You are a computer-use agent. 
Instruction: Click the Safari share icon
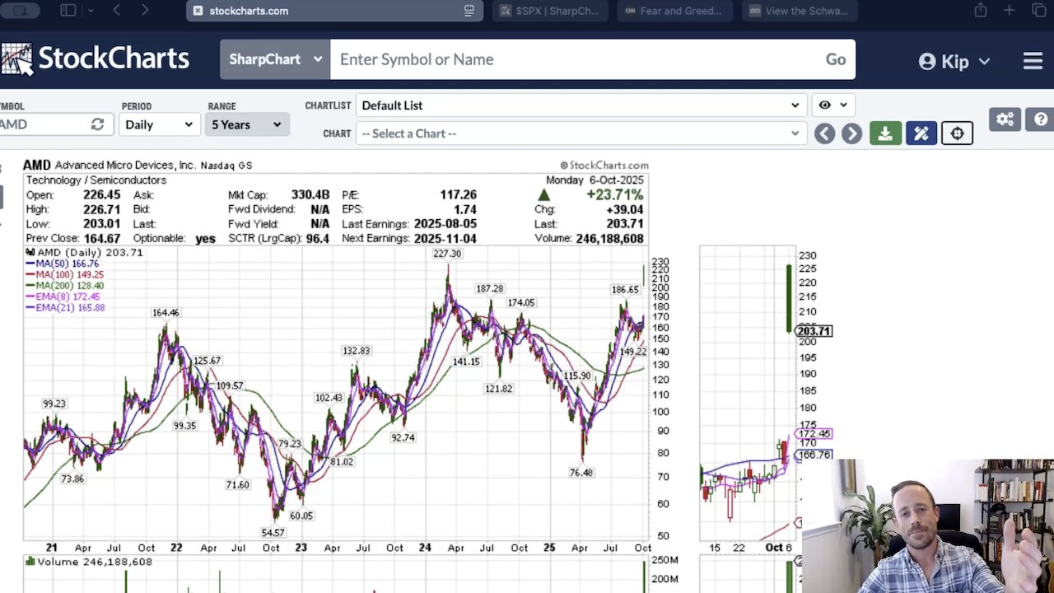pos(980,11)
